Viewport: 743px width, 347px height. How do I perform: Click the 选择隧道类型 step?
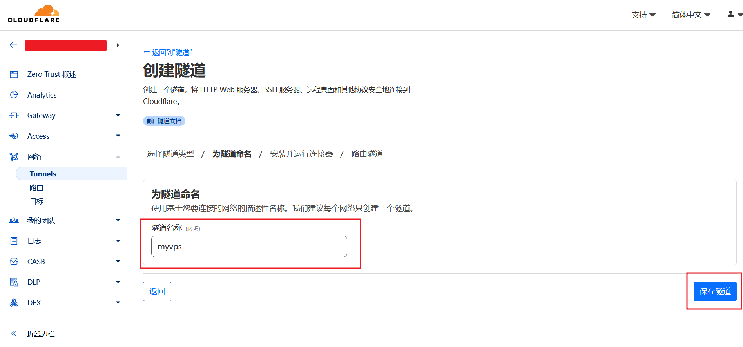170,154
